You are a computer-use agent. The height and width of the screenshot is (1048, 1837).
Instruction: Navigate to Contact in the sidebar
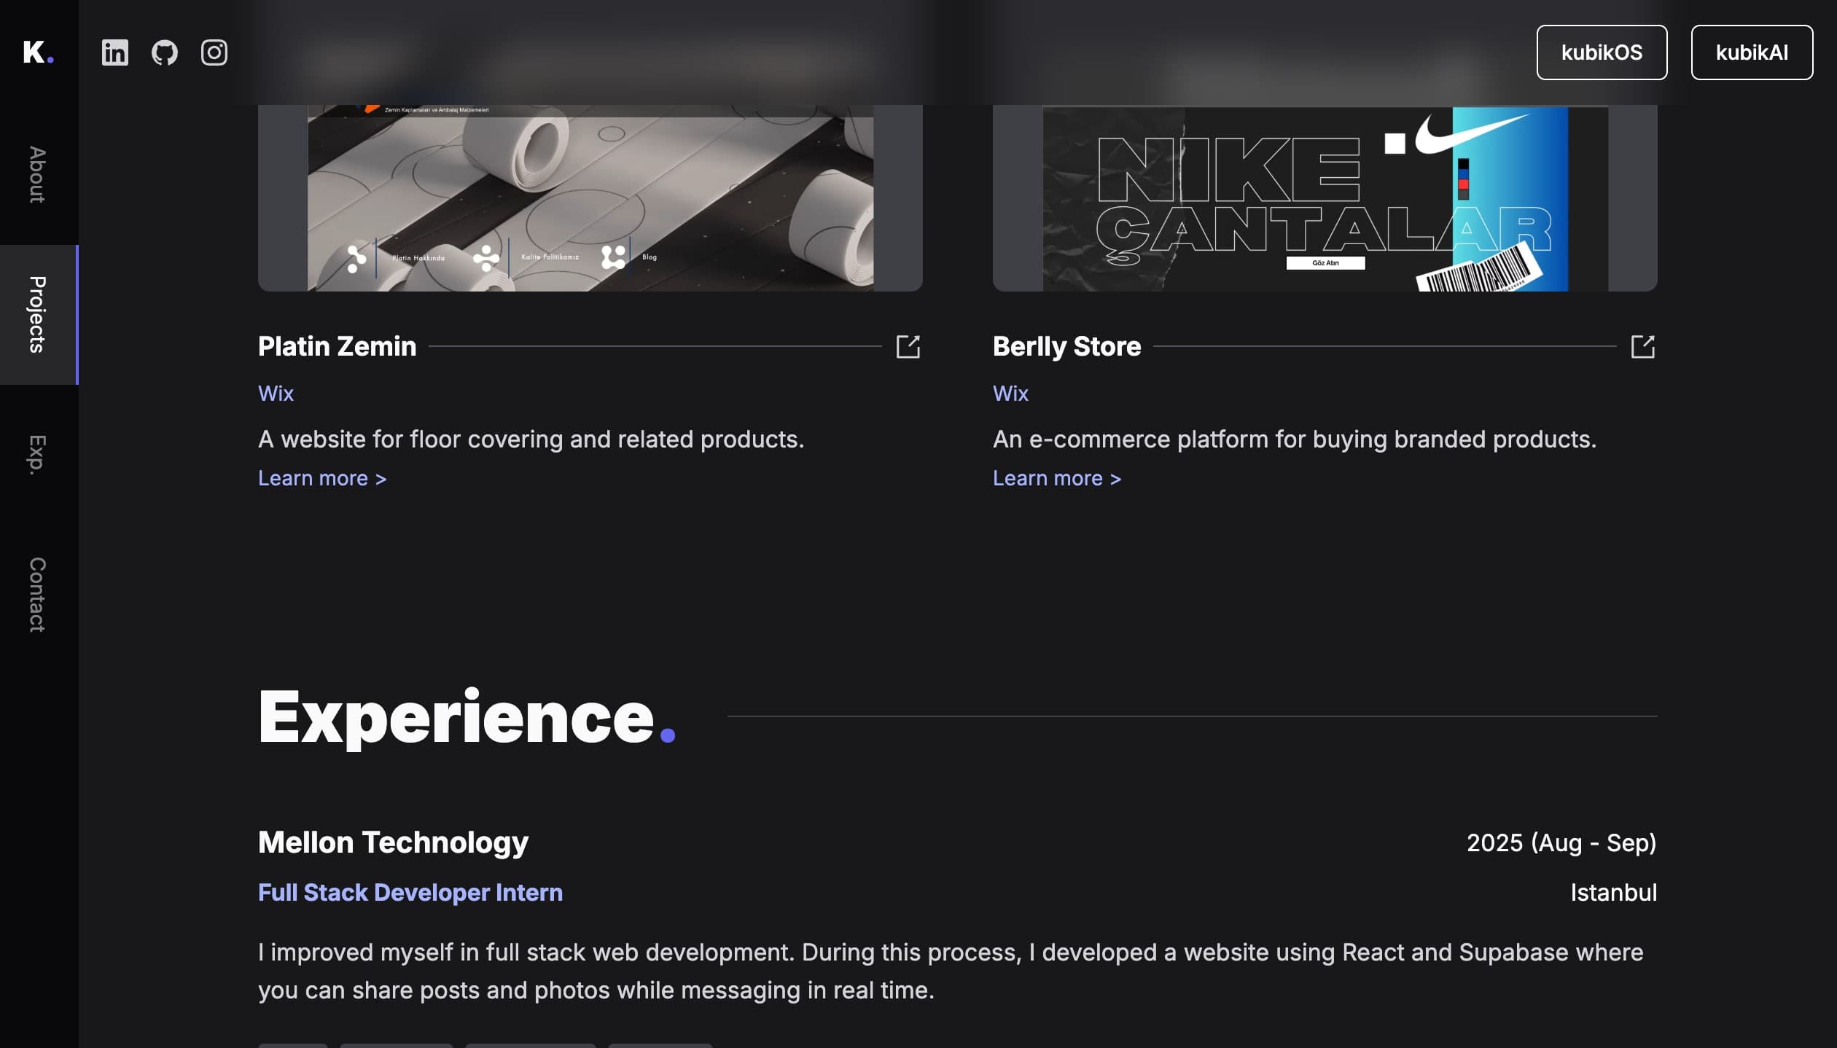coord(38,595)
